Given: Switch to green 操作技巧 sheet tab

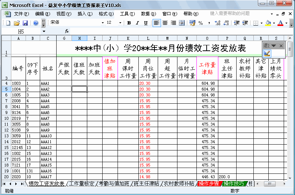Looking at the screenshot, I should point(234,184).
